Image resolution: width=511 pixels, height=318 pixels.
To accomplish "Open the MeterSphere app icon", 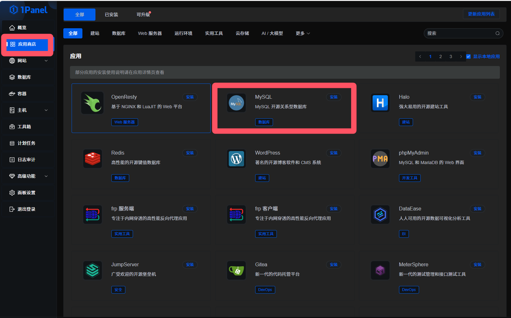I will pyautogui.click(x=380, y=270).
